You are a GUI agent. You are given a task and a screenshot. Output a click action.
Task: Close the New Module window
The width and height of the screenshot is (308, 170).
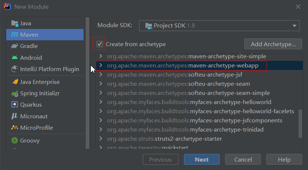298,7
